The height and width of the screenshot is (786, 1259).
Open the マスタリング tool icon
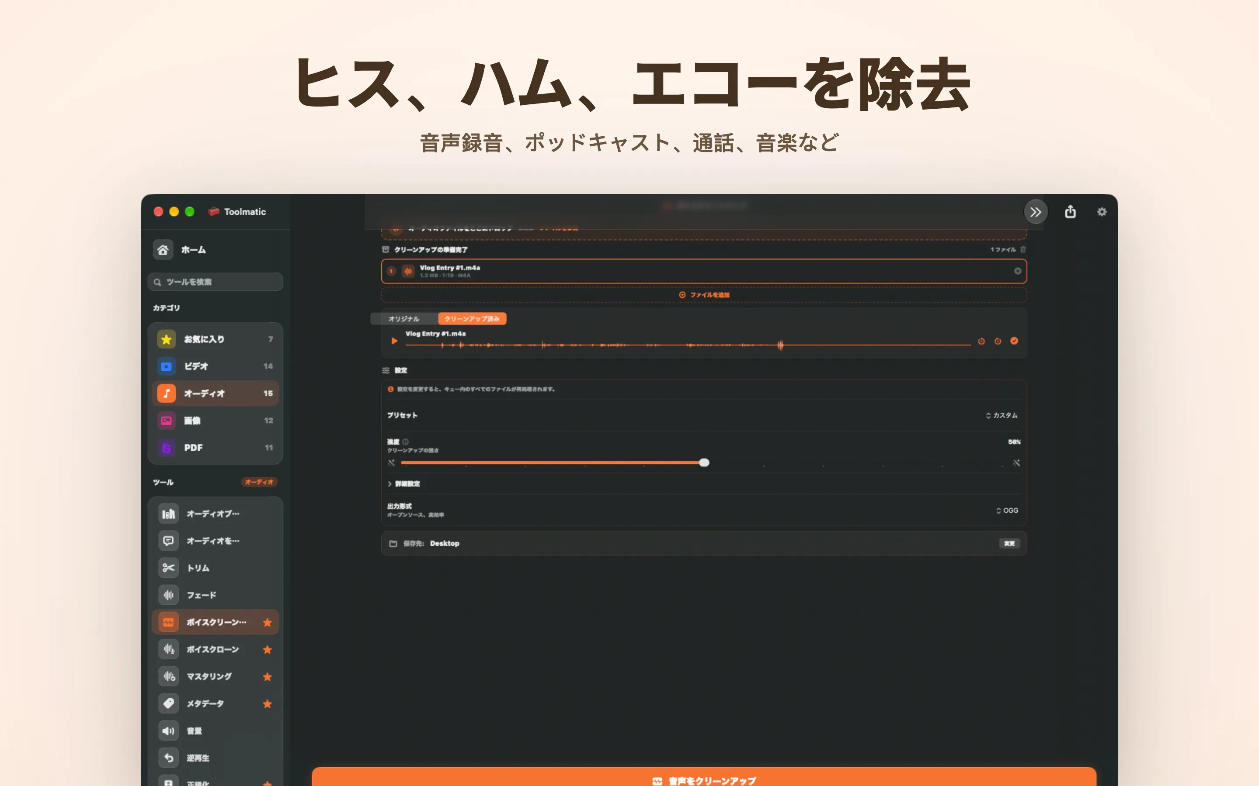[168, 676]
